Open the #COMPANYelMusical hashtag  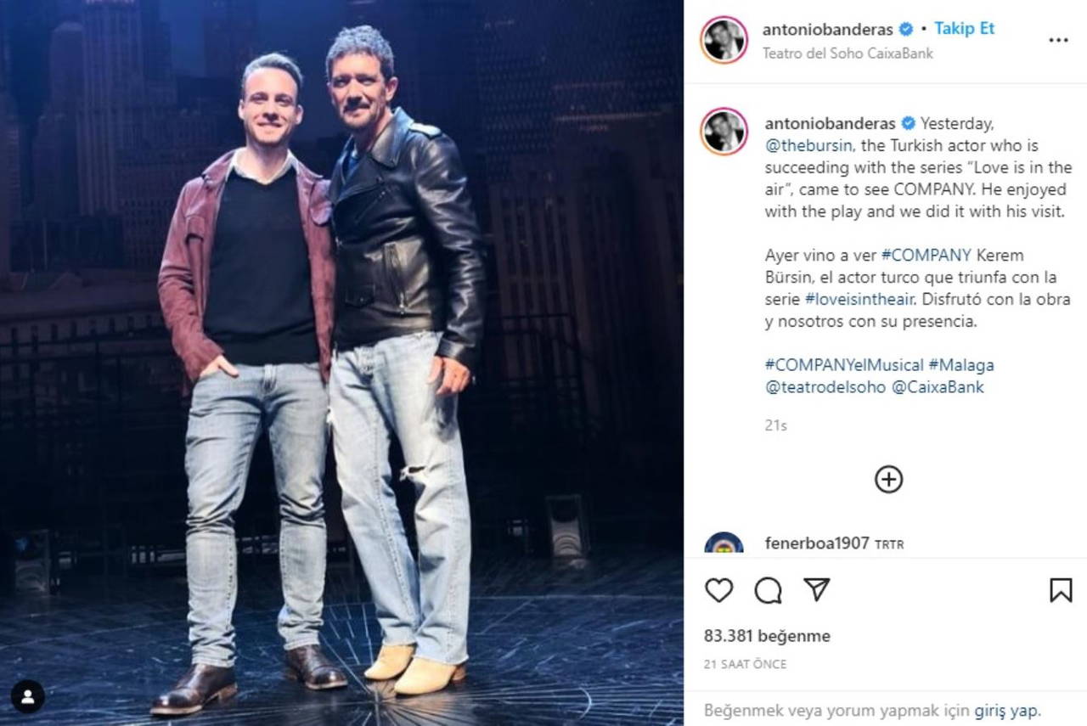(844, 365)
